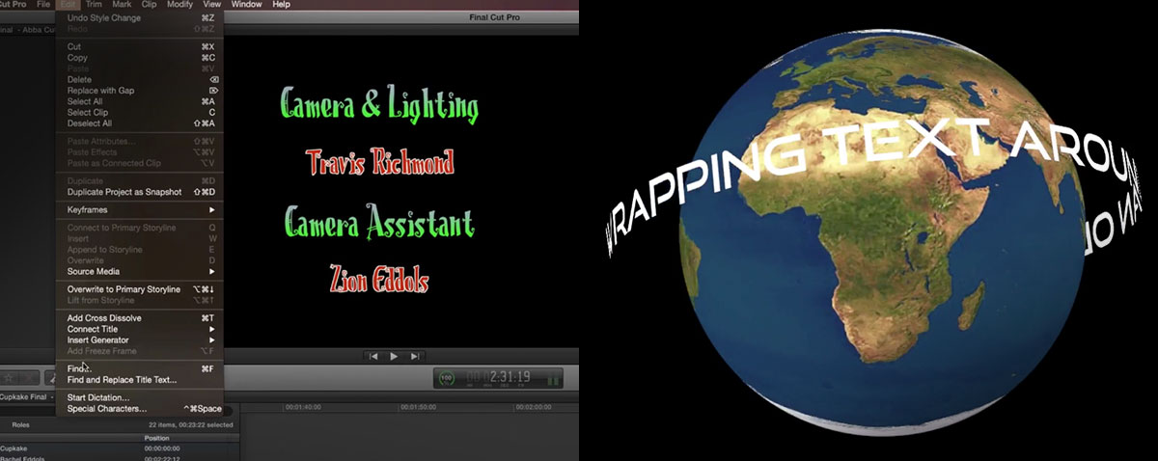The image size is (1158, 461).
Task: Click the Play button under the viewer
Action: click(x=394, y=356)
